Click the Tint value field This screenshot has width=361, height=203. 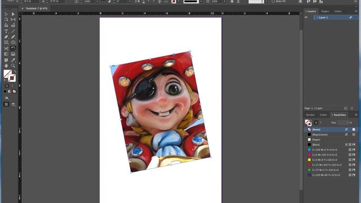pyautogui.click(x=344, y=123)
